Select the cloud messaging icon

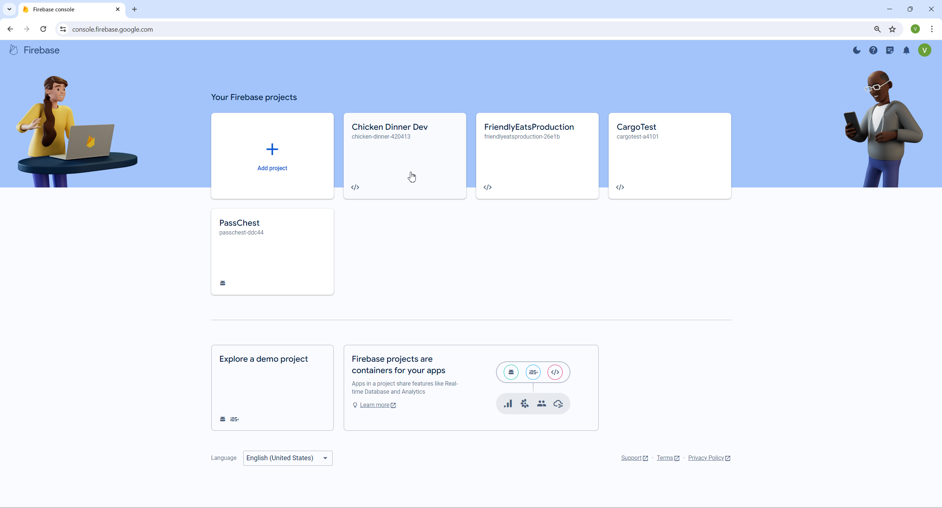point(558,403)
